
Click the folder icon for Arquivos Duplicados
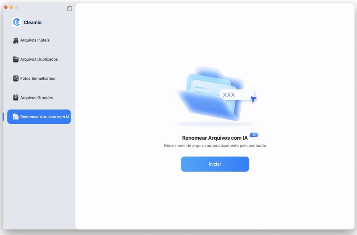[x=16, y=59]
